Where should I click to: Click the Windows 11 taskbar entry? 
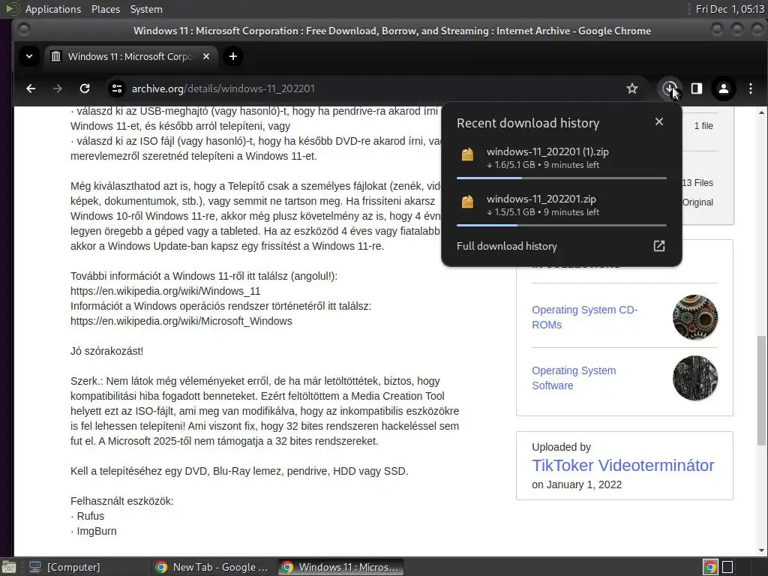point(341,567)
